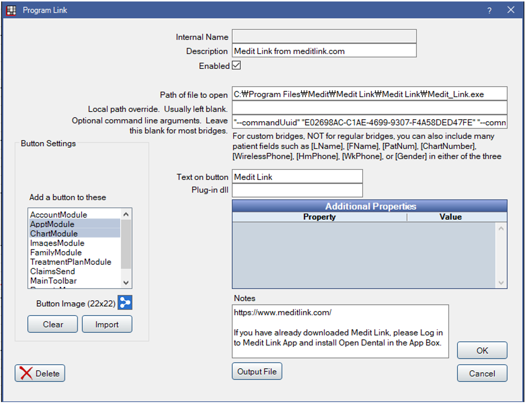Select FamilyModule in the list
The height and width of the screenshot is (405, 527).
pos(75,252)
